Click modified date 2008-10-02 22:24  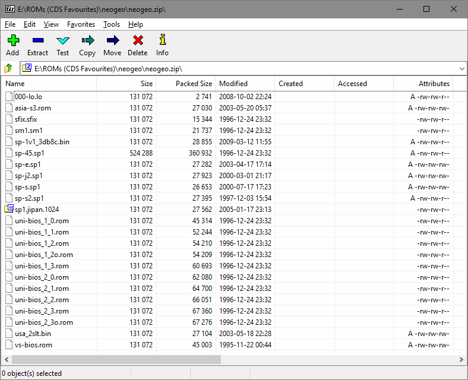pos(245,97)
